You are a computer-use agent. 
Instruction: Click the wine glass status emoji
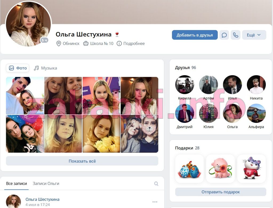(x=117, y=34)
